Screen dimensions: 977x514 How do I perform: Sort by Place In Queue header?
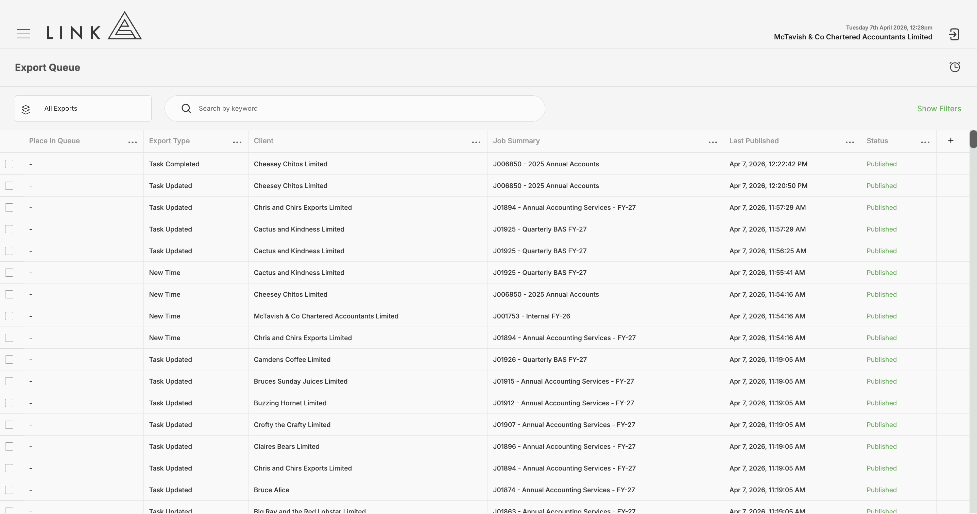tap(54, 141)
